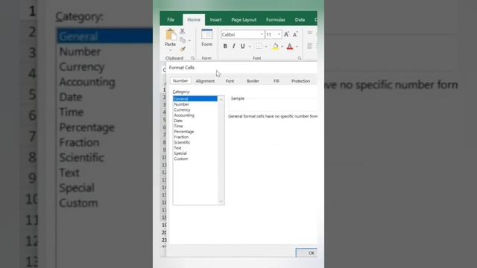Toggle Bold formatting

coord(225,46)
